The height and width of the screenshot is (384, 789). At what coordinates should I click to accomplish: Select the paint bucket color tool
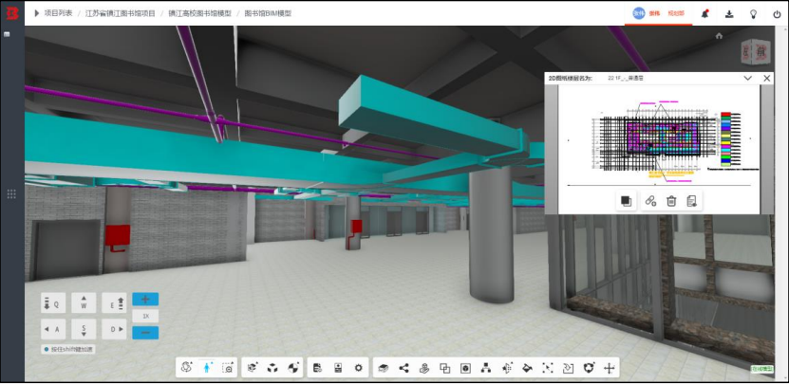527,368
